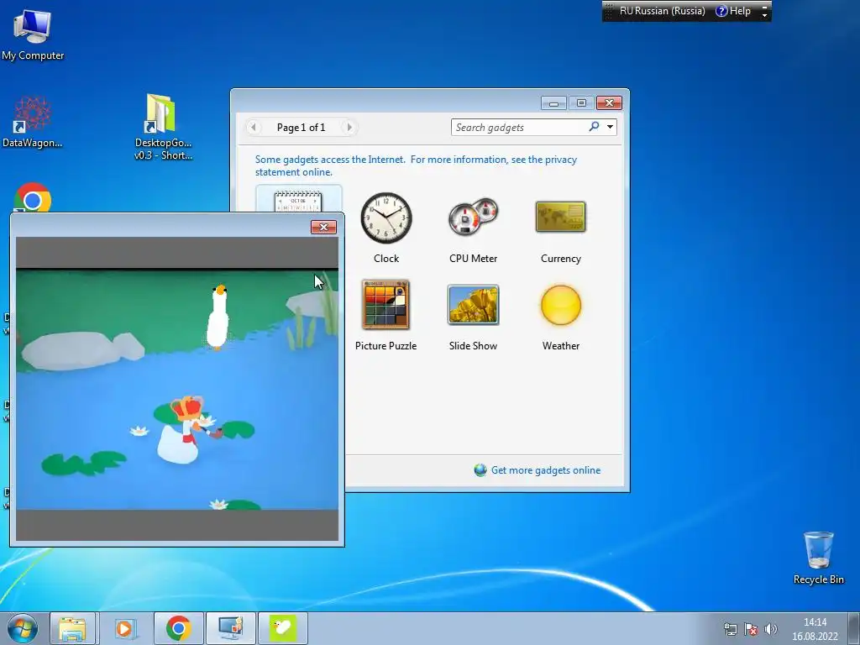Open the Recycle Bin
Screen dimensions: 860x645
[818, 558]
